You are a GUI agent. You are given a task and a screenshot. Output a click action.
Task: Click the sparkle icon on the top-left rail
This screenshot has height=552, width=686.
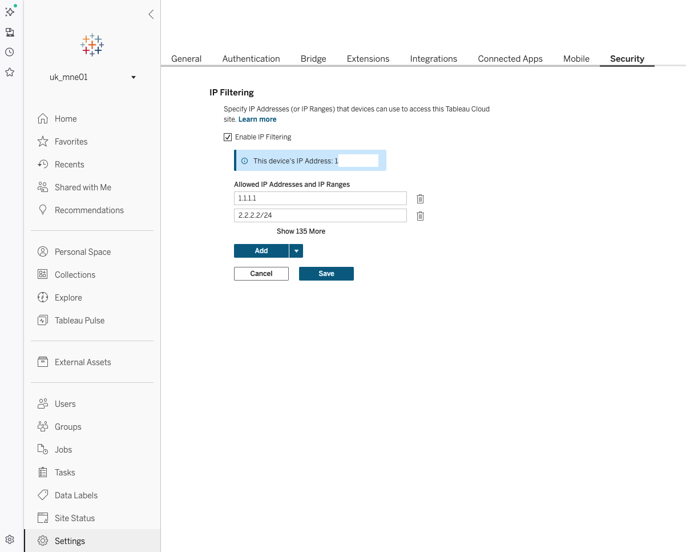[9, 11]
